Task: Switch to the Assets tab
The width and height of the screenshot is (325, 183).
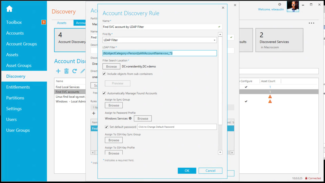Action: (62, 23)
